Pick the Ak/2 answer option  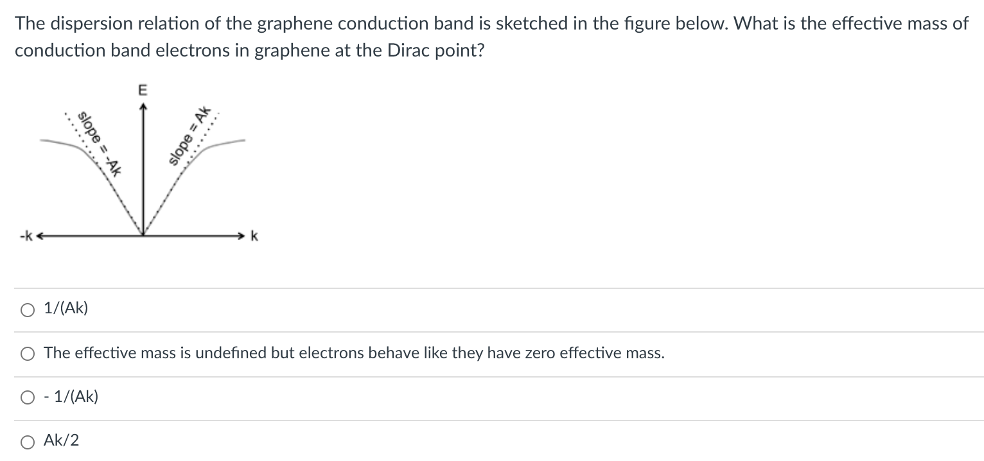click(26, 441)
